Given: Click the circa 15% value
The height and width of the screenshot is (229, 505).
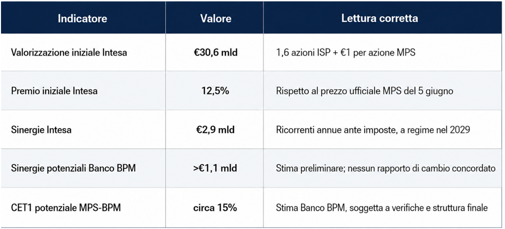Looking at the screenshot, I should pyautogui.click(x=215, y=208).
